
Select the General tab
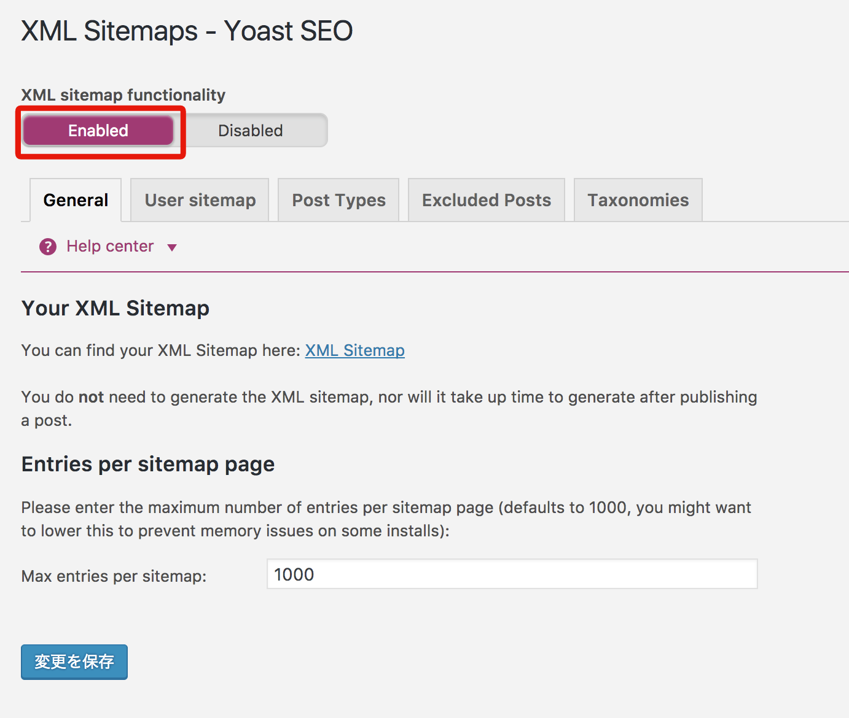tap(76, 200)
